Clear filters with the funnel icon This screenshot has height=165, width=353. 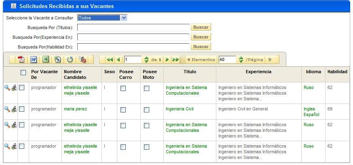pos(82,59)
